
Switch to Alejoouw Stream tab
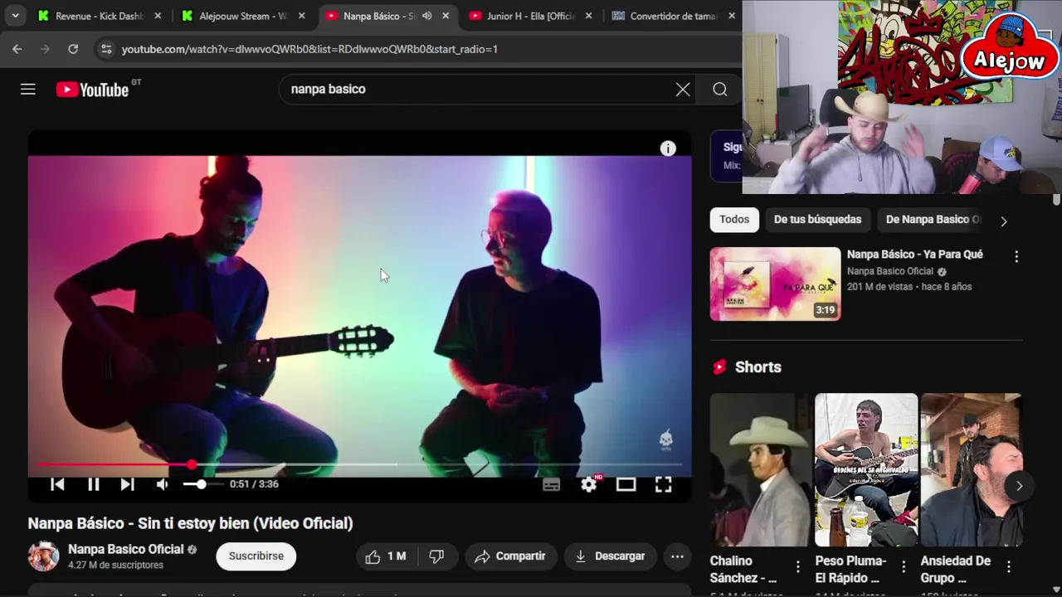(242, 16)
